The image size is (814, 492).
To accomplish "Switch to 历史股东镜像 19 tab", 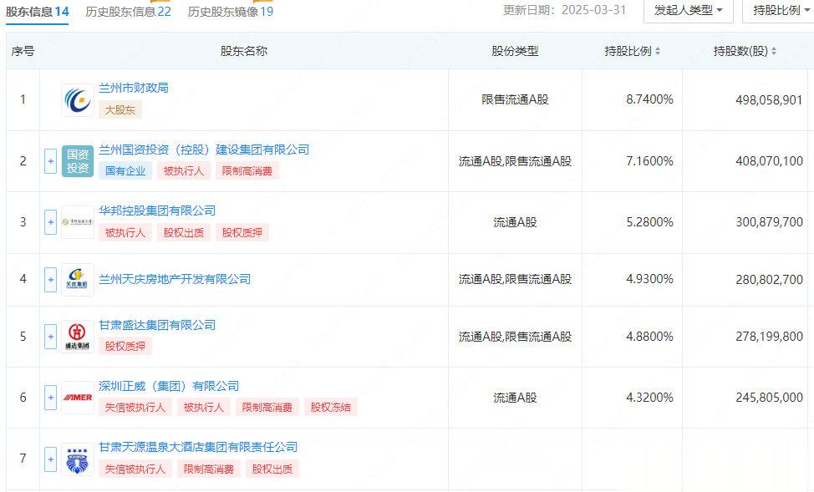I will tap(231, 12).
